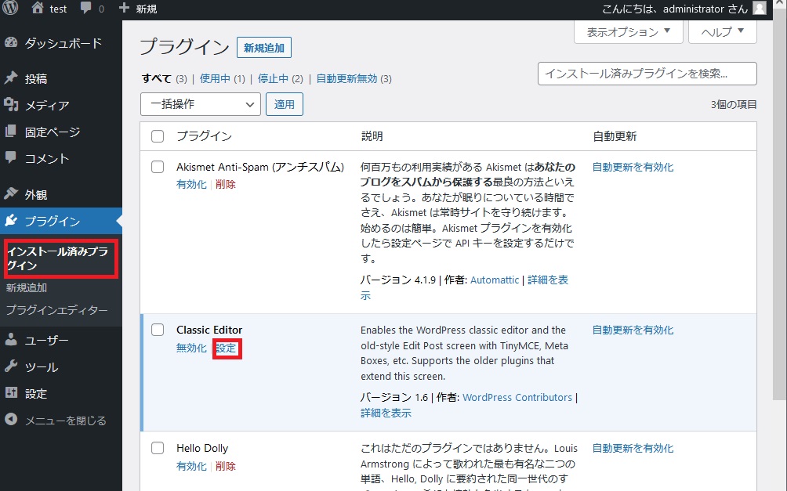The height and width of the screenshot is (491, 787).
Task: Open the test site home icon
Action: 38,8
